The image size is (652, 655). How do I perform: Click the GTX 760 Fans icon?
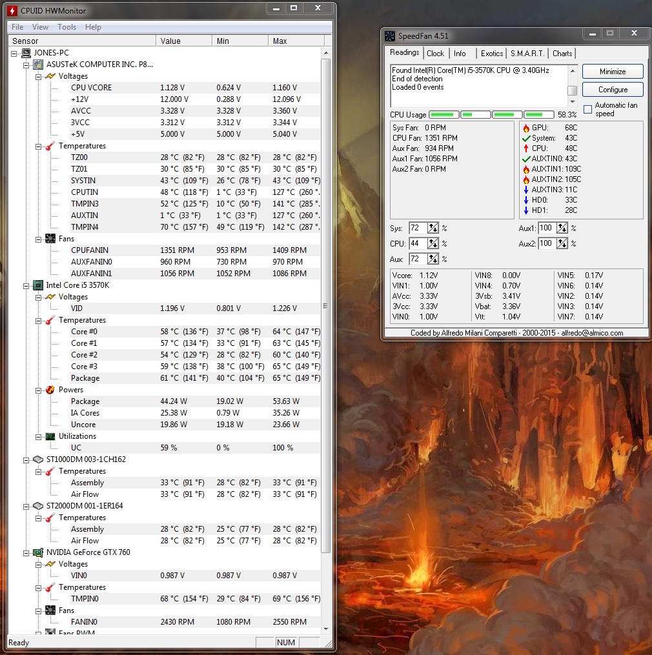point(50,610)
